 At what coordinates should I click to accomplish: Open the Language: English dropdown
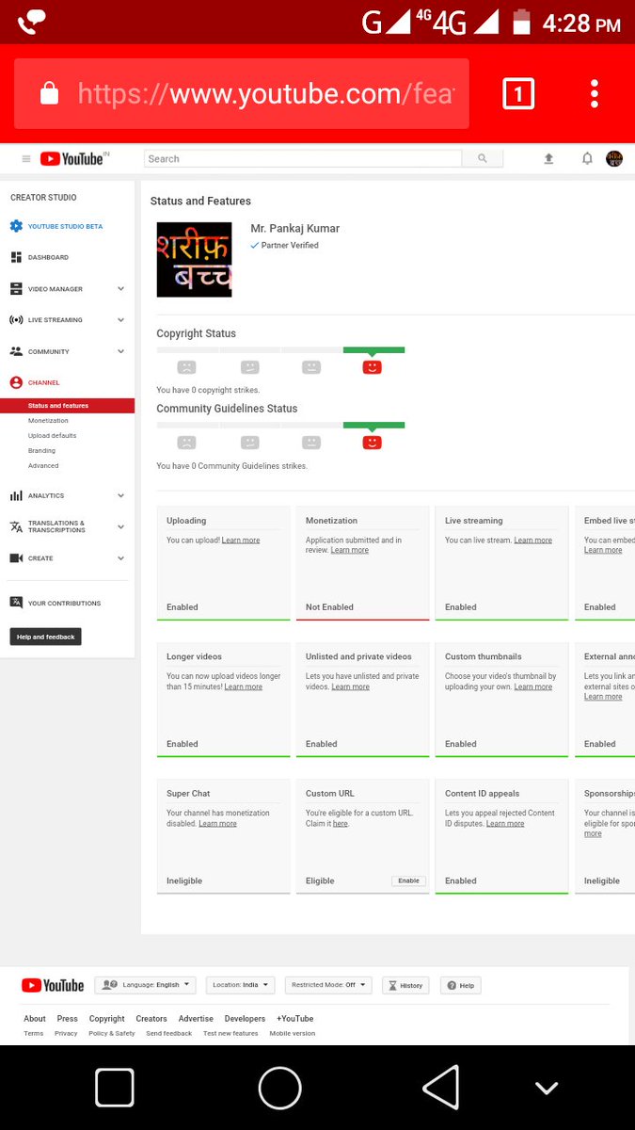pos(145,985)
